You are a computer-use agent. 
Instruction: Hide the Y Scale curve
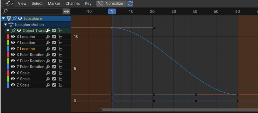[13, 79]
